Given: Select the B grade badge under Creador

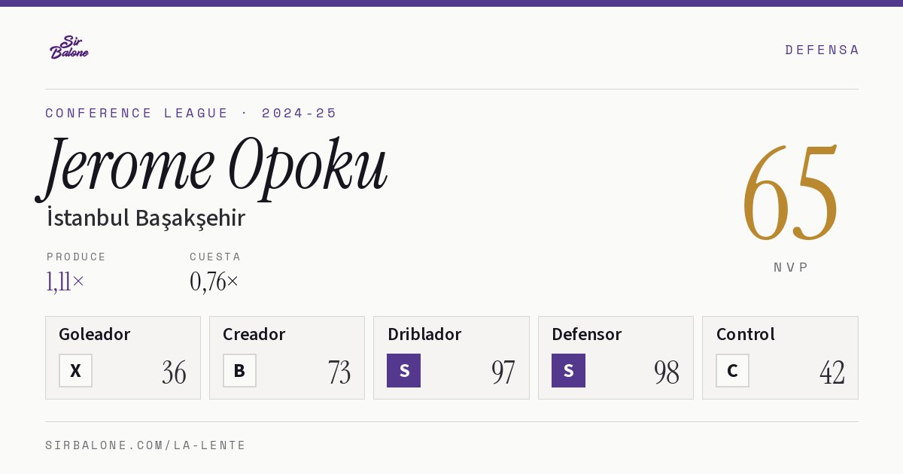Looking at the screenshot, I should point(239,370).
